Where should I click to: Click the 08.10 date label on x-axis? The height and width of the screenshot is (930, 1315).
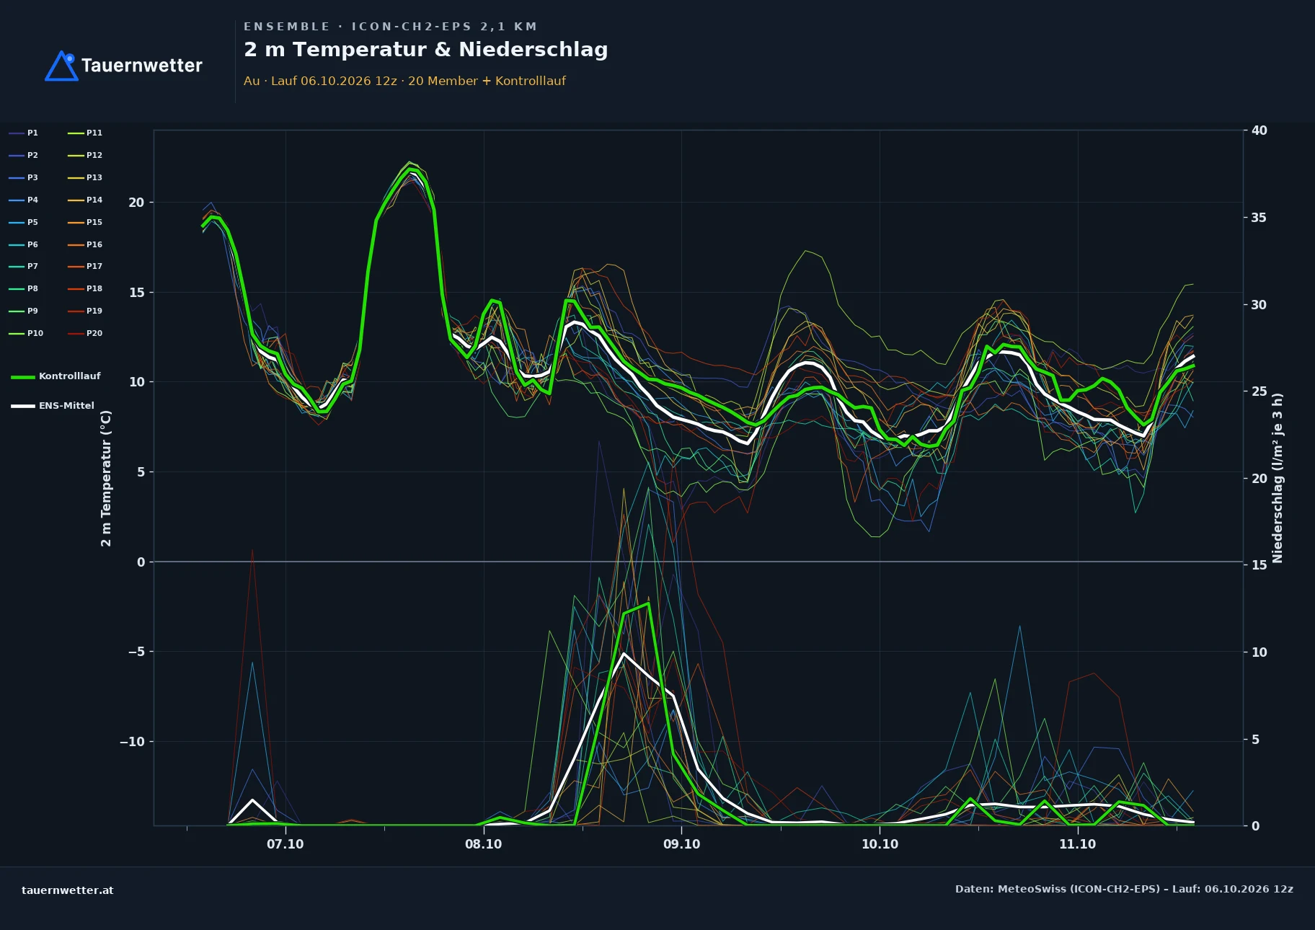[x=484, y=844]
